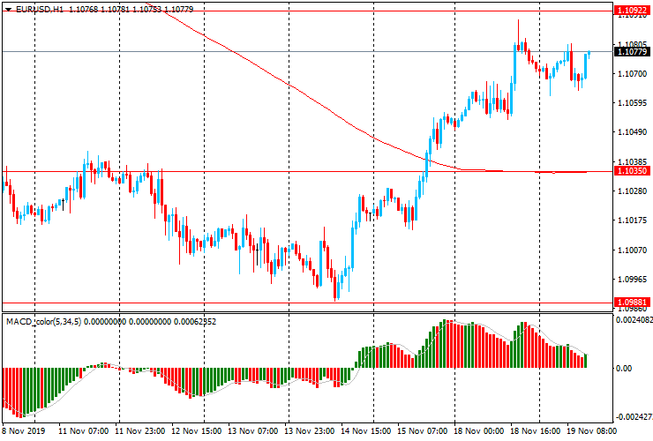653x441 pixels.
Task: Select the 12 Nov 15:00 time label
Action: coord(196,430)
